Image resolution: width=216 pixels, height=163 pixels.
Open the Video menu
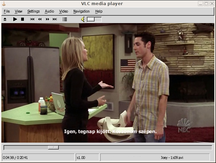click(63, 11)
